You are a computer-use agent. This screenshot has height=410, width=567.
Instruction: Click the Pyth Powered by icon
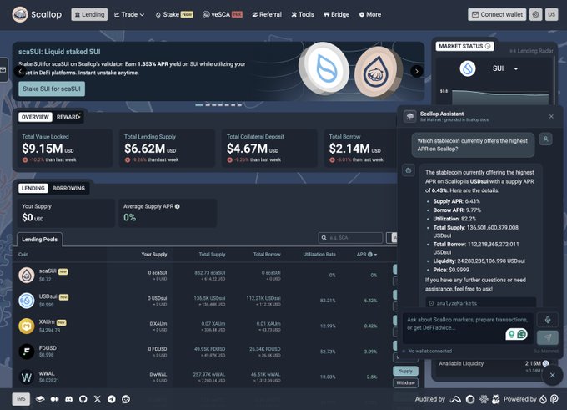pyautogui.click(x=554, y=399)
